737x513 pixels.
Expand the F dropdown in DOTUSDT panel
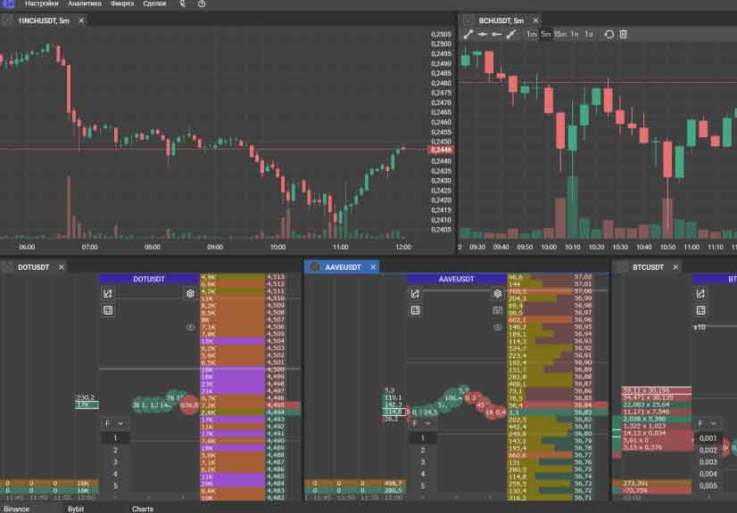pos(114,424)
